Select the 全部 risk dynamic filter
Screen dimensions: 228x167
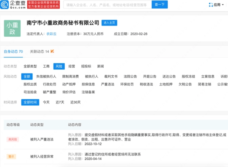(27, 76)
